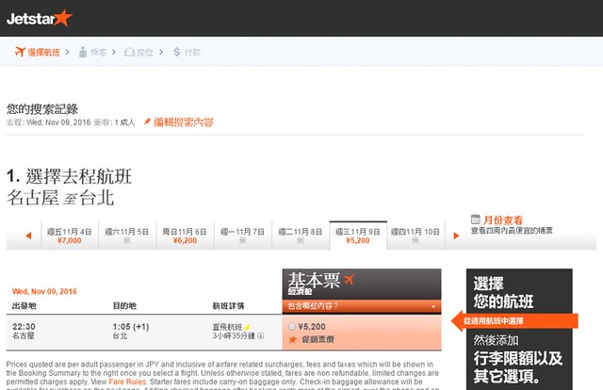The image size is (603, 390).
Task: Select the 週一11月7日 date tab
Action: pos(243,236)
